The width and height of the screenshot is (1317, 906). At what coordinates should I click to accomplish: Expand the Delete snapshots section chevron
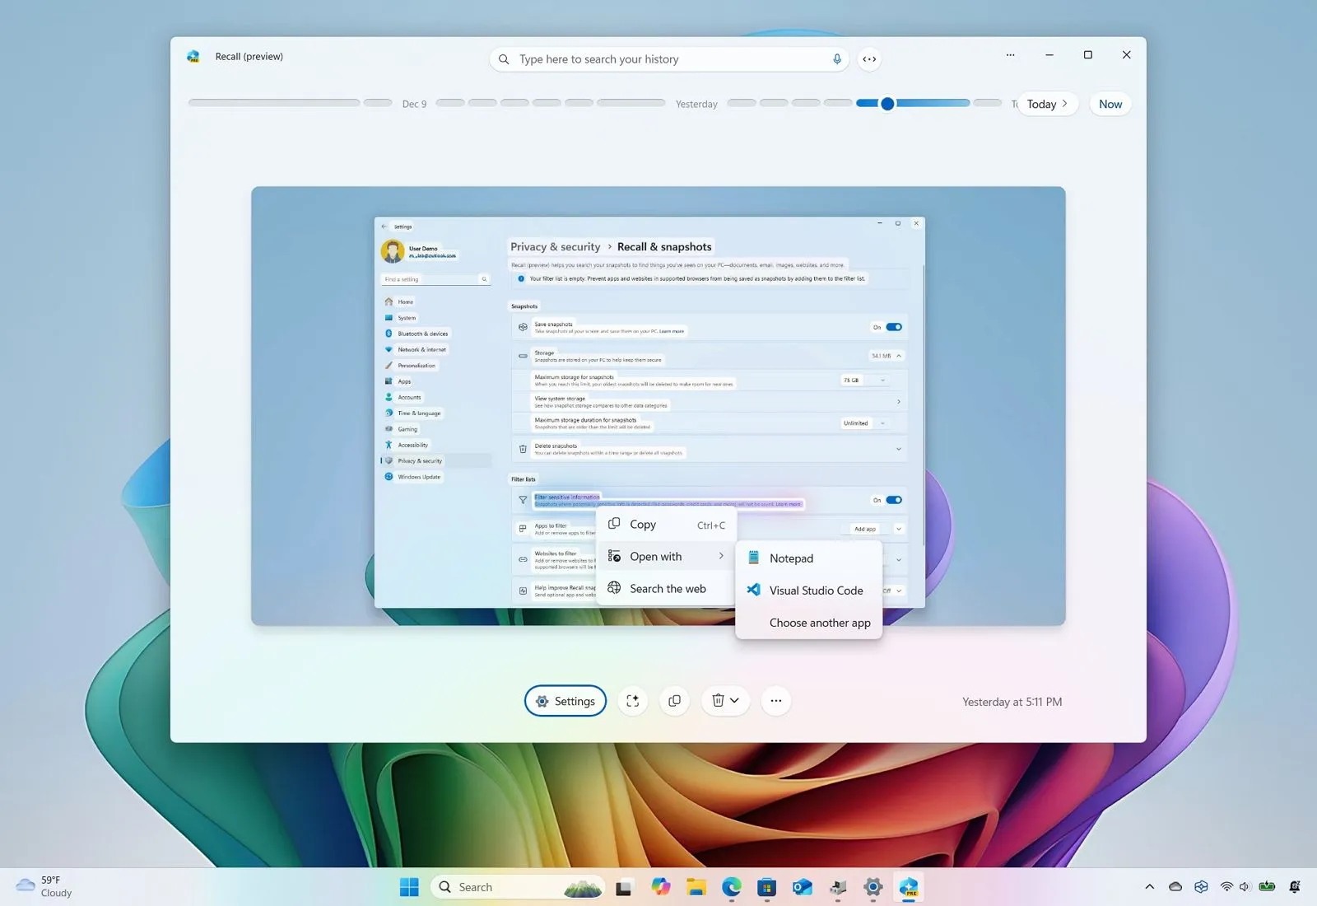(x=898, y=449)
